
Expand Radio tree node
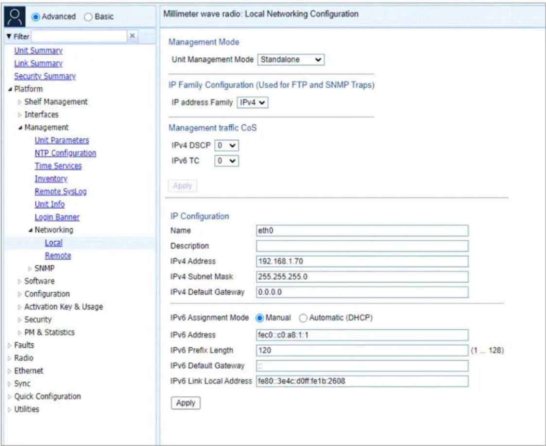9,359
